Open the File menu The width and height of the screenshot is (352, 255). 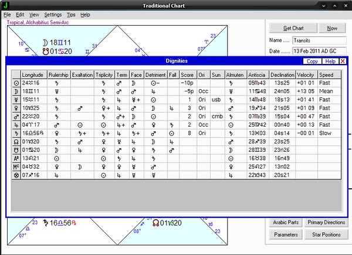click(6, 14)
